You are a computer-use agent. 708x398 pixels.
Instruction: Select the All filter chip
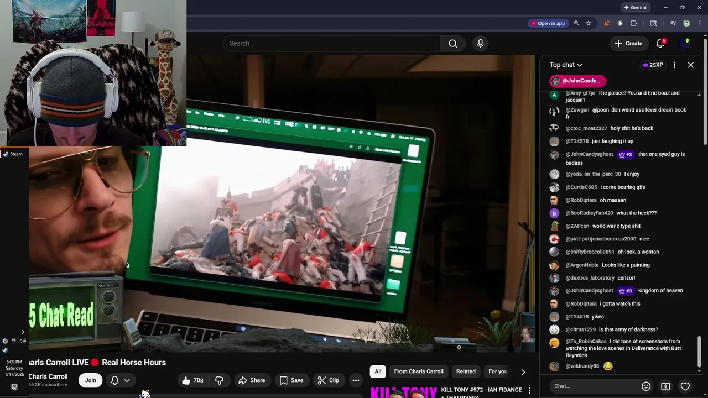(x=378, y=371)
